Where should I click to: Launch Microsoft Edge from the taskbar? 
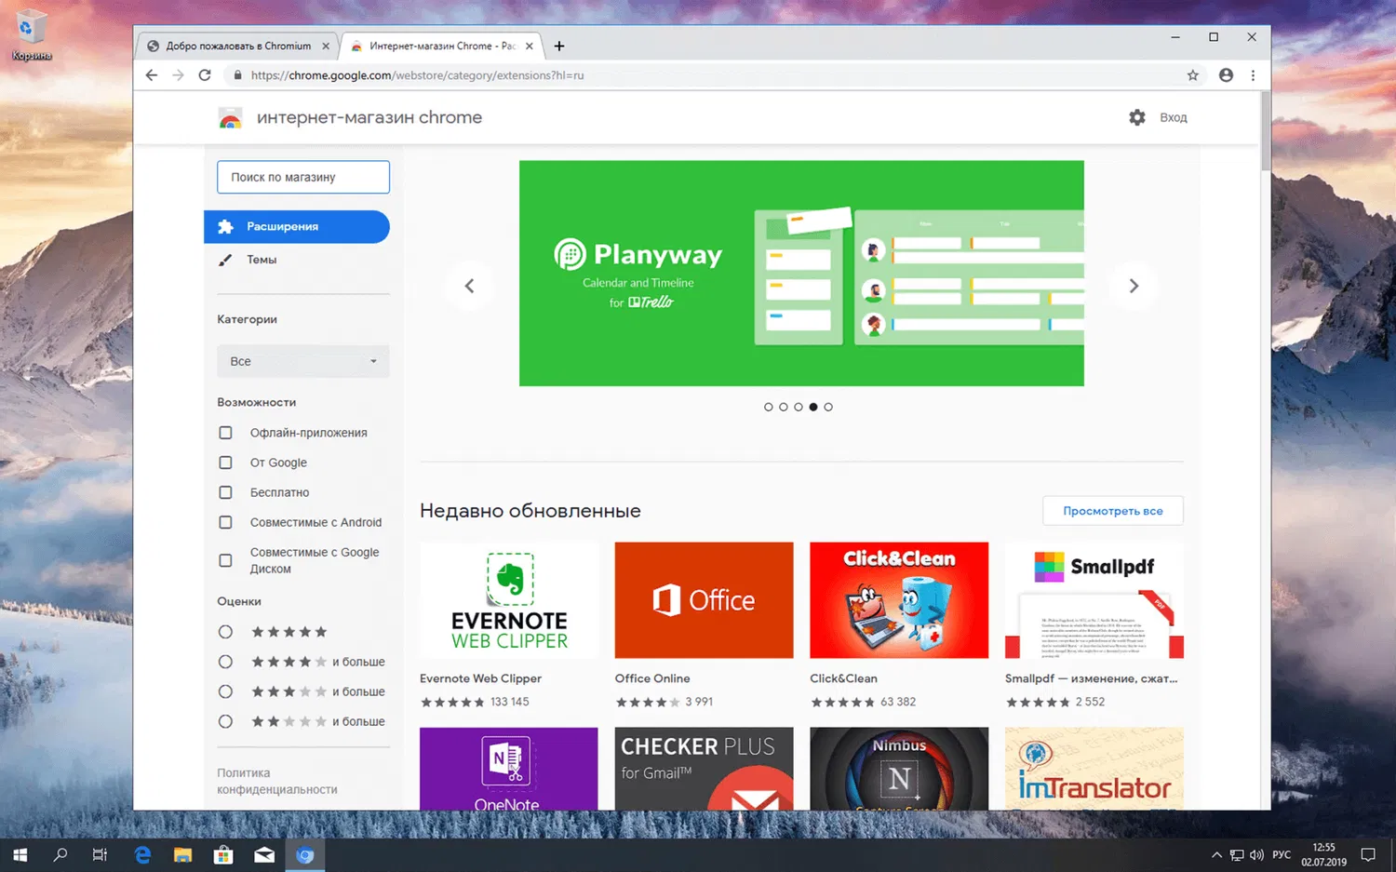pos(142,854)
